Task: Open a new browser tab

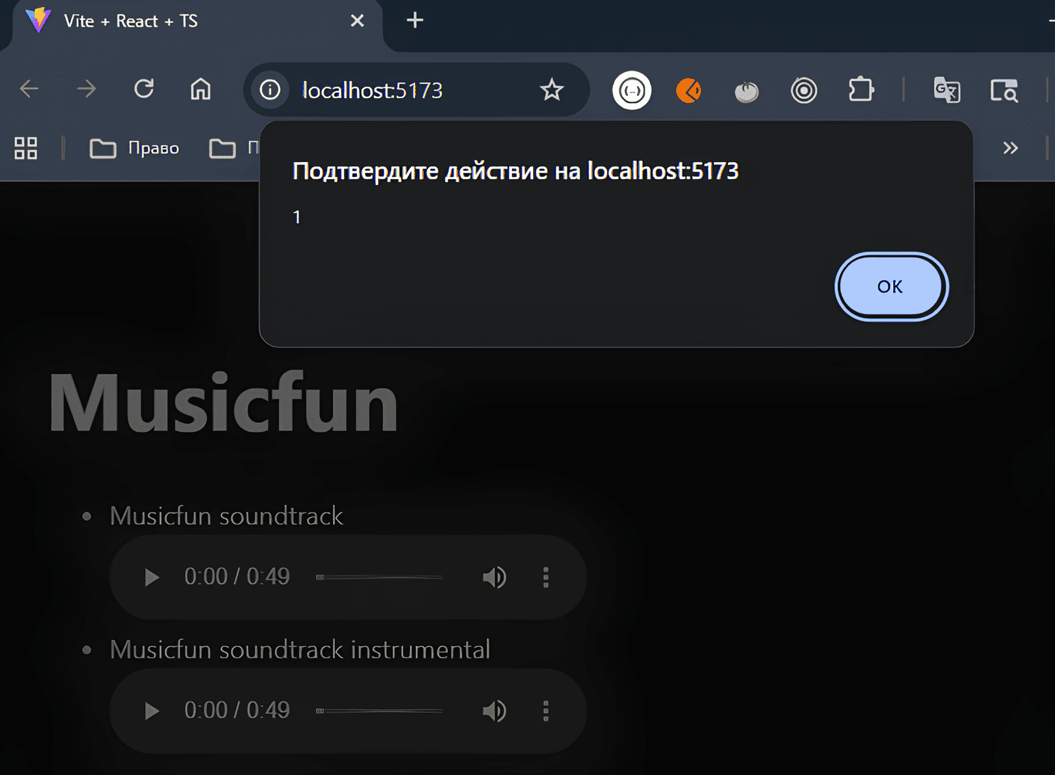Action: tap(414, 21)
